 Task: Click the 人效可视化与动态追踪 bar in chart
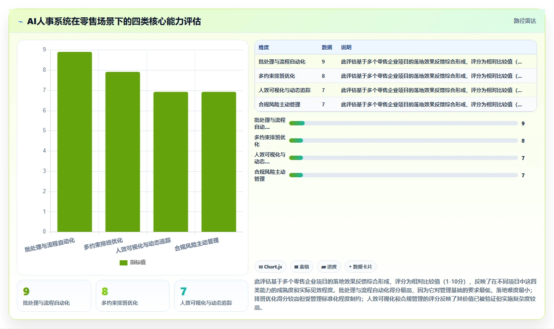[x=171, y=162]
